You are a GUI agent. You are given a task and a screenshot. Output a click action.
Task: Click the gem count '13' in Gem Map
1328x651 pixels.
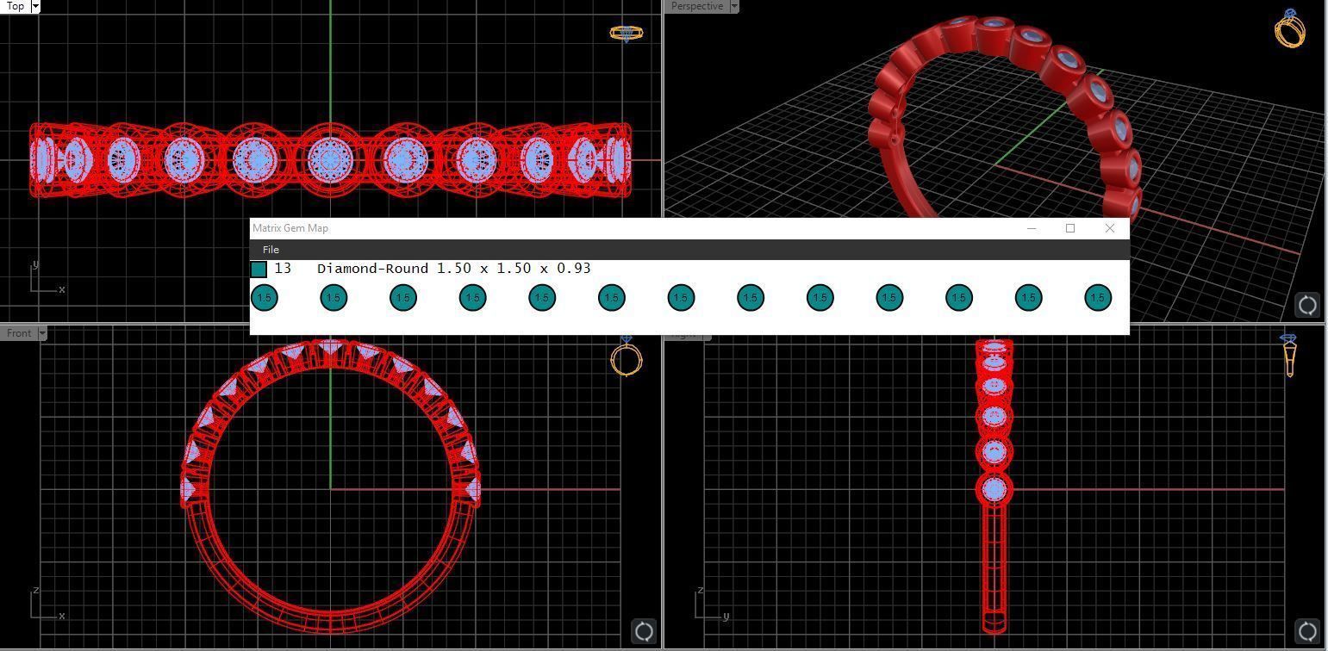283,269
